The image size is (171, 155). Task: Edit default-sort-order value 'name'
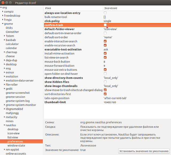coord(108,37)
